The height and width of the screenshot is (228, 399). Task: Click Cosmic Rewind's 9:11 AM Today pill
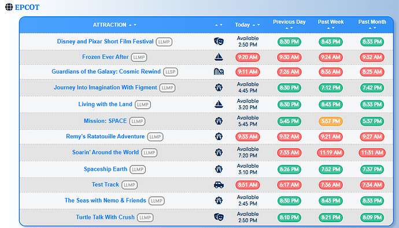tap(247, 72)
